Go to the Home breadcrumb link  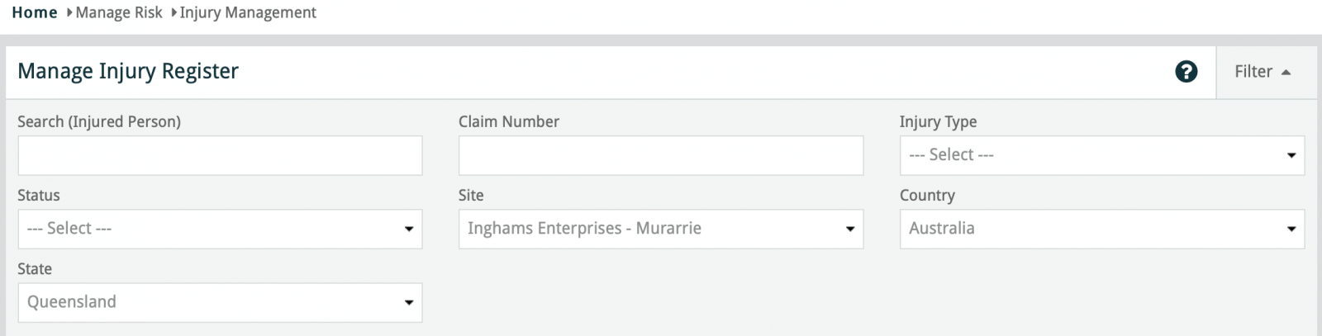(x=35, y=12)
